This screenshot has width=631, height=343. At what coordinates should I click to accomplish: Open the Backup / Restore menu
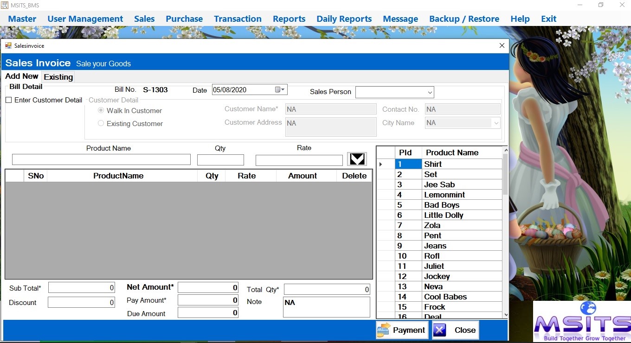[464, 19]
